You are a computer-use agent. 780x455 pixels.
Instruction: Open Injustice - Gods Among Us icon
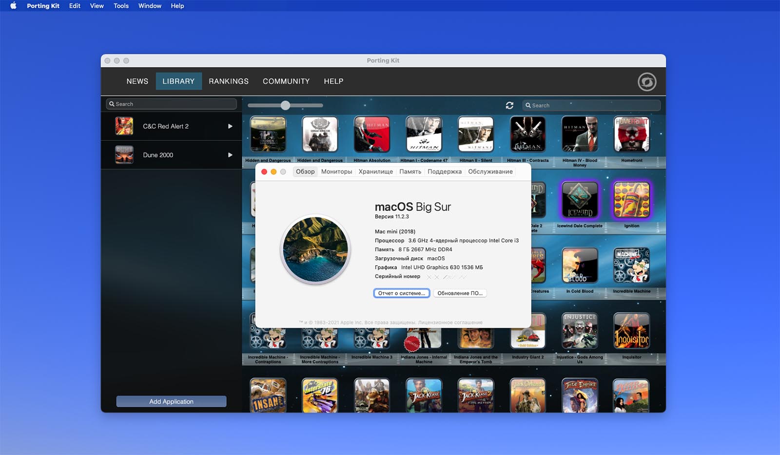[x=580, y=331]
